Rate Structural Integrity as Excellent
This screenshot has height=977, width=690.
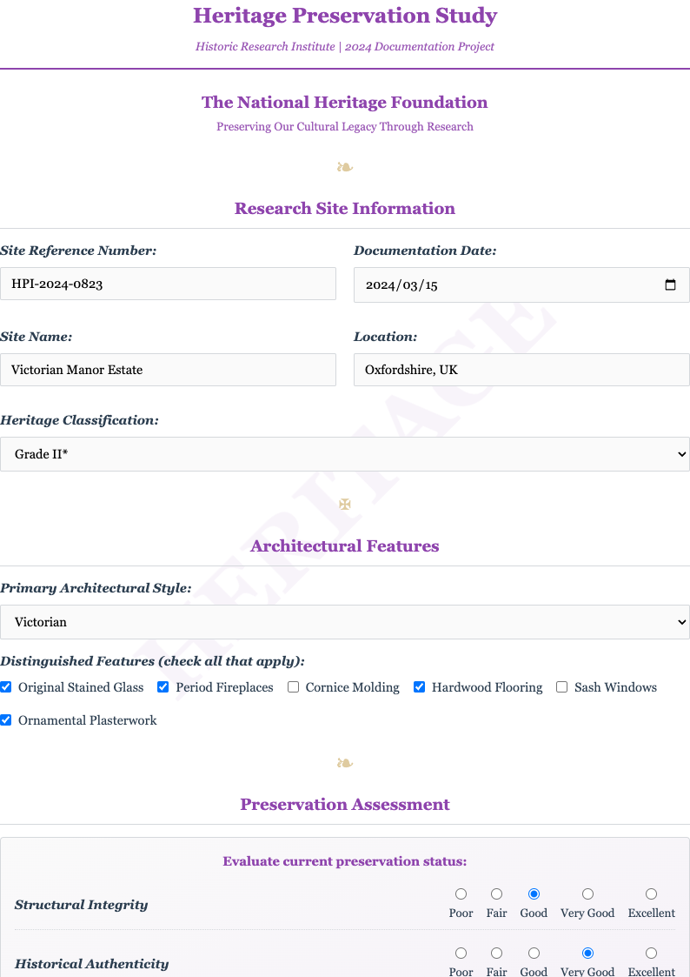651,893
